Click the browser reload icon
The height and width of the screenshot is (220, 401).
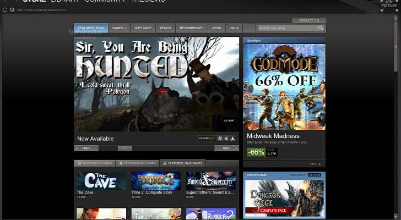pos(4,9)
